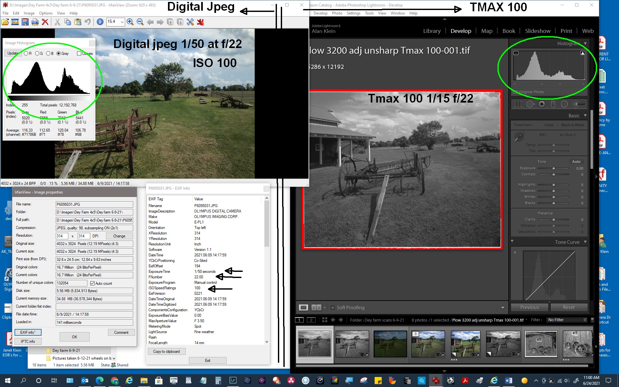The image size is (619, 387).
Task: Enable Curves checkbox in Image Histogram
Action: pos(79,54)
